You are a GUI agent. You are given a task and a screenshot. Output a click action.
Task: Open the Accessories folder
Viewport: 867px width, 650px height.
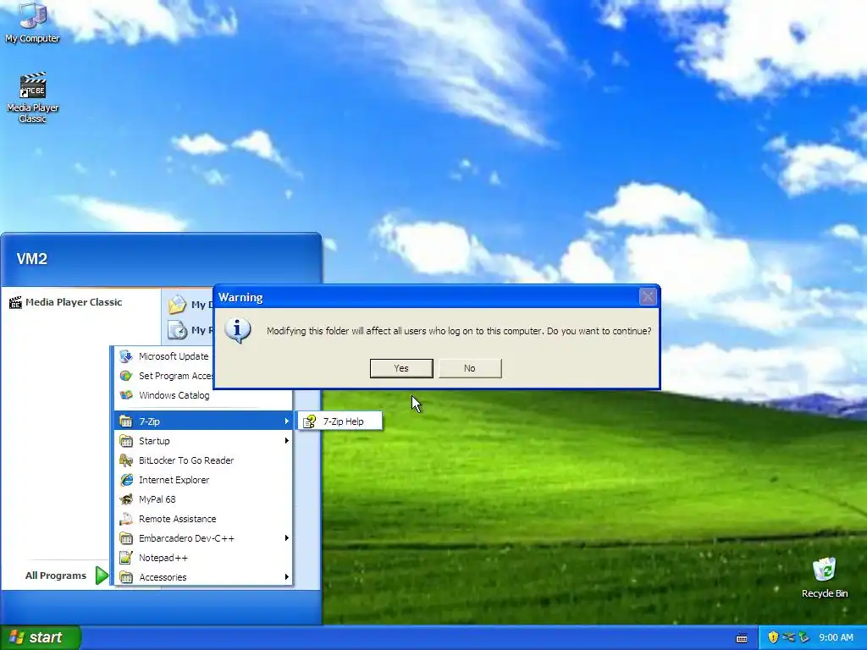[203, 577]
